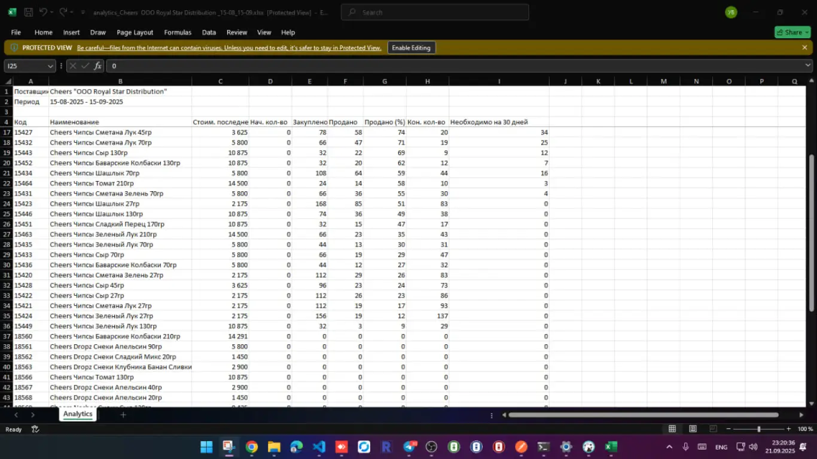The height and width of the screenshot is (459, 817).
Task: Click the Enable Editing button
Action: (411, 48)
